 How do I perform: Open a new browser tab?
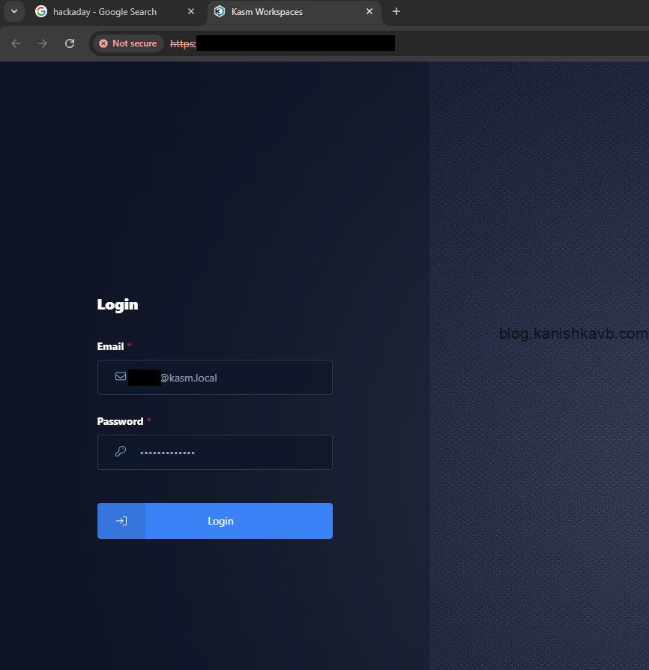(x=396, y=11)
